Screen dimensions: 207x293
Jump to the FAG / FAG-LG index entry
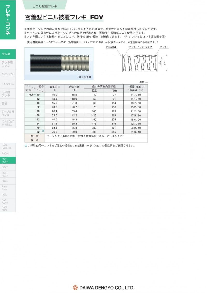tap(8, 146)
